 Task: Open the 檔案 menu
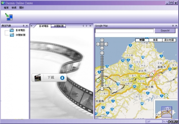point(6,8)
